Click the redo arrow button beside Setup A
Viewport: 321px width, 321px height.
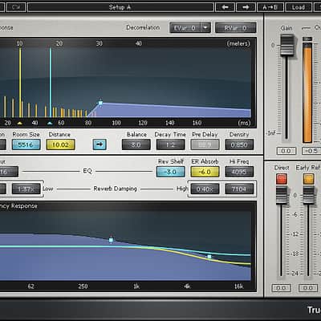click(16, 7)
